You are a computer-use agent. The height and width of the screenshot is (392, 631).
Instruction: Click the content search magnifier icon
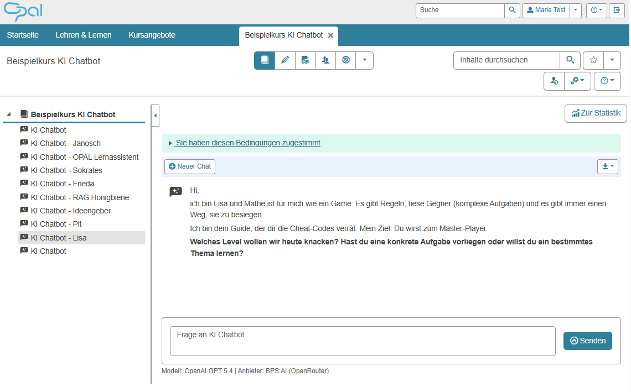tap(570, 60)
